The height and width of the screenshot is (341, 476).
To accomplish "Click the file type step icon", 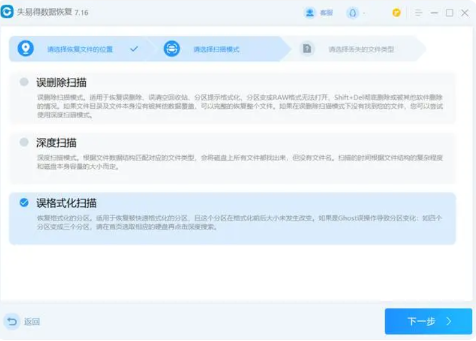I will pyautogui.click(x=307, y=49).
